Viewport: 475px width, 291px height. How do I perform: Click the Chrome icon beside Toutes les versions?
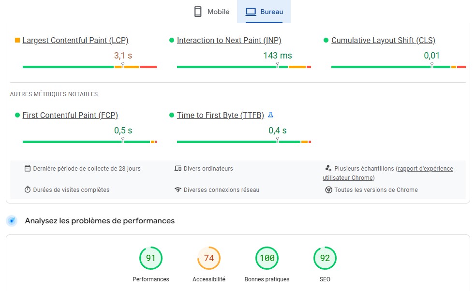tap(328, 189)
